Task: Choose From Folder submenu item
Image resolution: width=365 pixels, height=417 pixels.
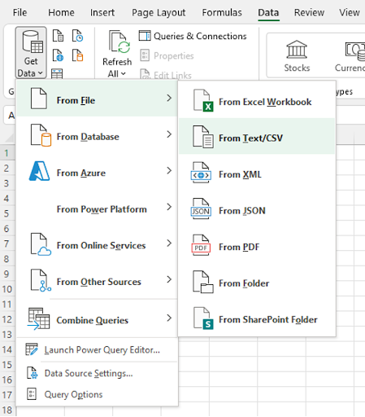Action: coord(257,282)
